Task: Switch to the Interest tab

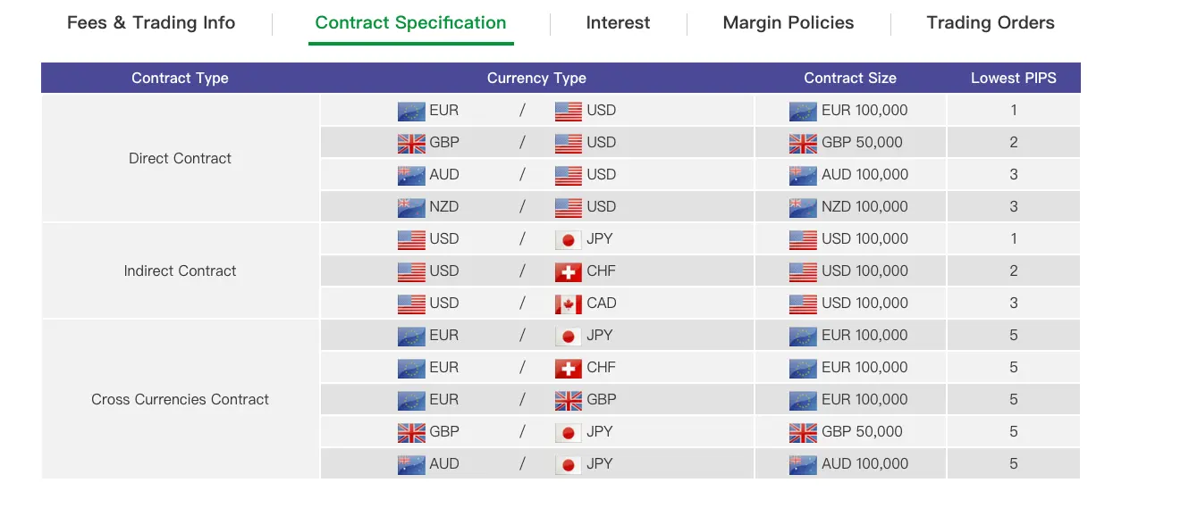Action: [618, 23]
